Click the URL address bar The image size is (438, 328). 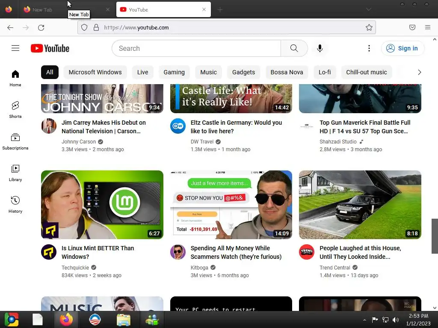227,27
